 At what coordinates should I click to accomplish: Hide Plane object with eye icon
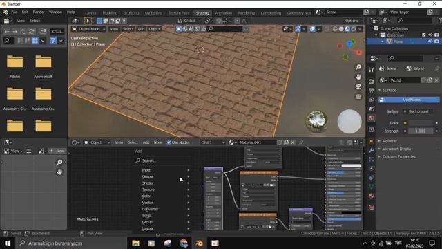pyautogui.click(x=430, y=41)
